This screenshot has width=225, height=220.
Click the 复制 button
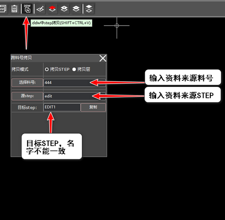[x=93, y=107]
